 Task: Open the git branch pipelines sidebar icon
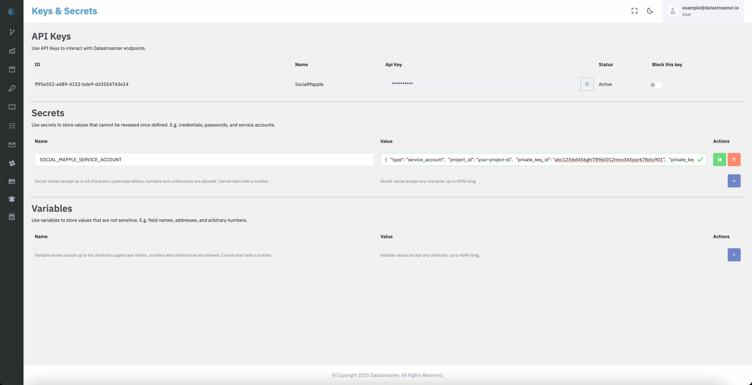12,32
